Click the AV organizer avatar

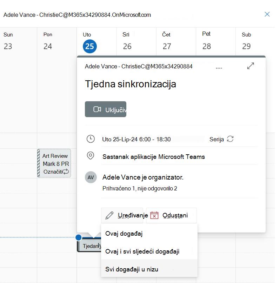coord(91,177)
